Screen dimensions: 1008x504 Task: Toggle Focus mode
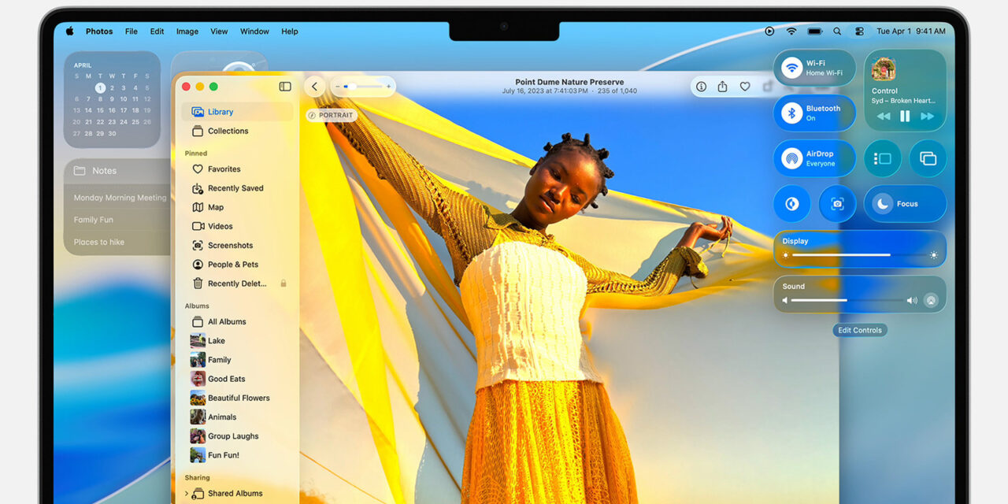tap(906, 204)
